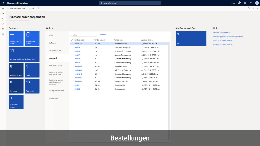Open user account avatar
260x146 pixels.
pos(257,3)
